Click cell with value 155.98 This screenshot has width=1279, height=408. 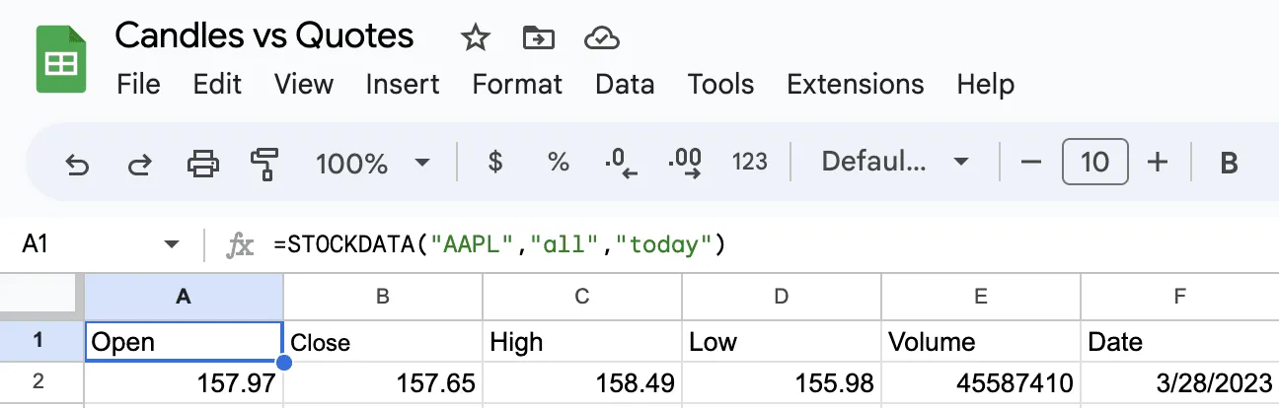click(x=782, y=382)
